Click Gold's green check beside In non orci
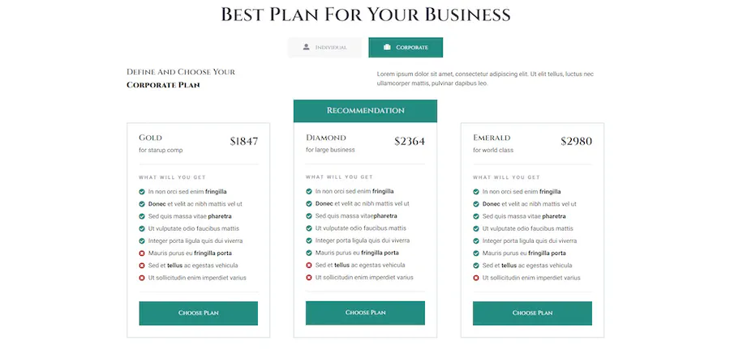The width and height of the screenshot is (730, 349). coord(142,191)
